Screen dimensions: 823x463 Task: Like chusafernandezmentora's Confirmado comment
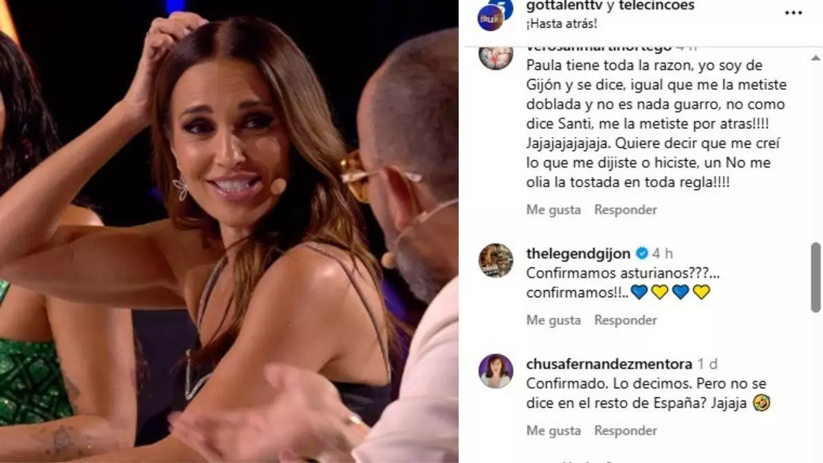pyautogui.click(x=553, y=431)
